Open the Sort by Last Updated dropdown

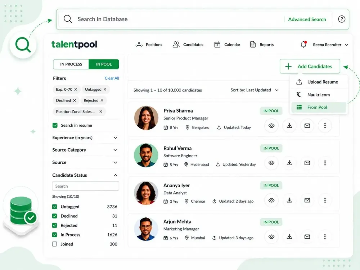[x=255, y=90]
